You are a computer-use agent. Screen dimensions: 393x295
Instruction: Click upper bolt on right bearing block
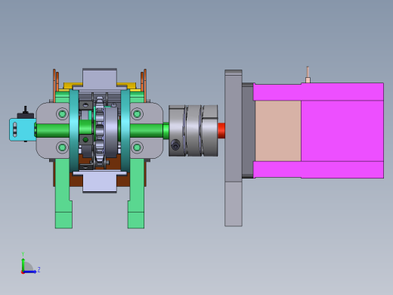pyautogui.click(x=137, y=113)
